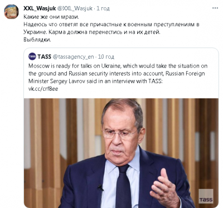The height and width of the screenshot is (208, 223).
Task: Click the final word "Выблядки."
Action: 37,40
